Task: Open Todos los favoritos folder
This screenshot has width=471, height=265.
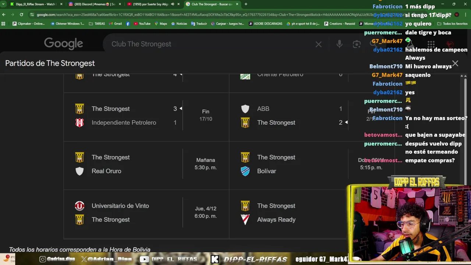Action: (x=452, y=24)
